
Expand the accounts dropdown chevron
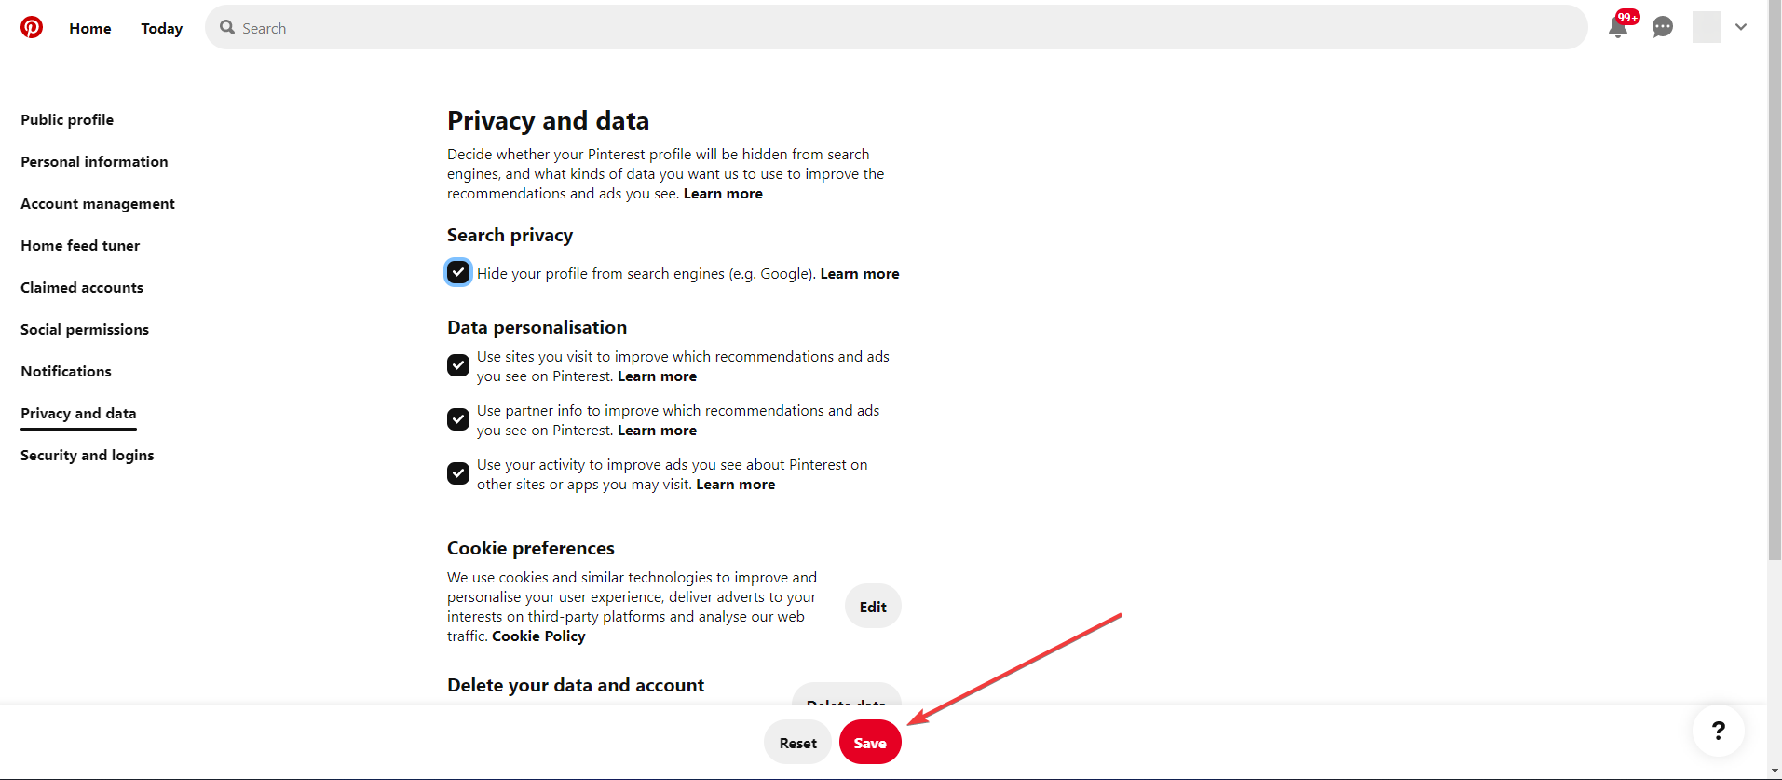1741,27
